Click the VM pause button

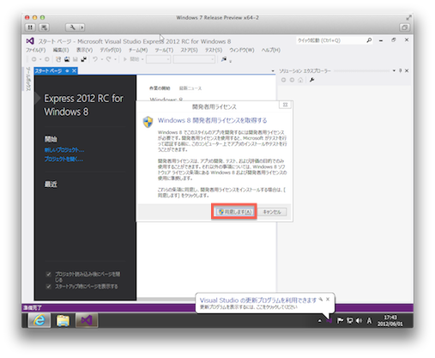click(30, 27)
